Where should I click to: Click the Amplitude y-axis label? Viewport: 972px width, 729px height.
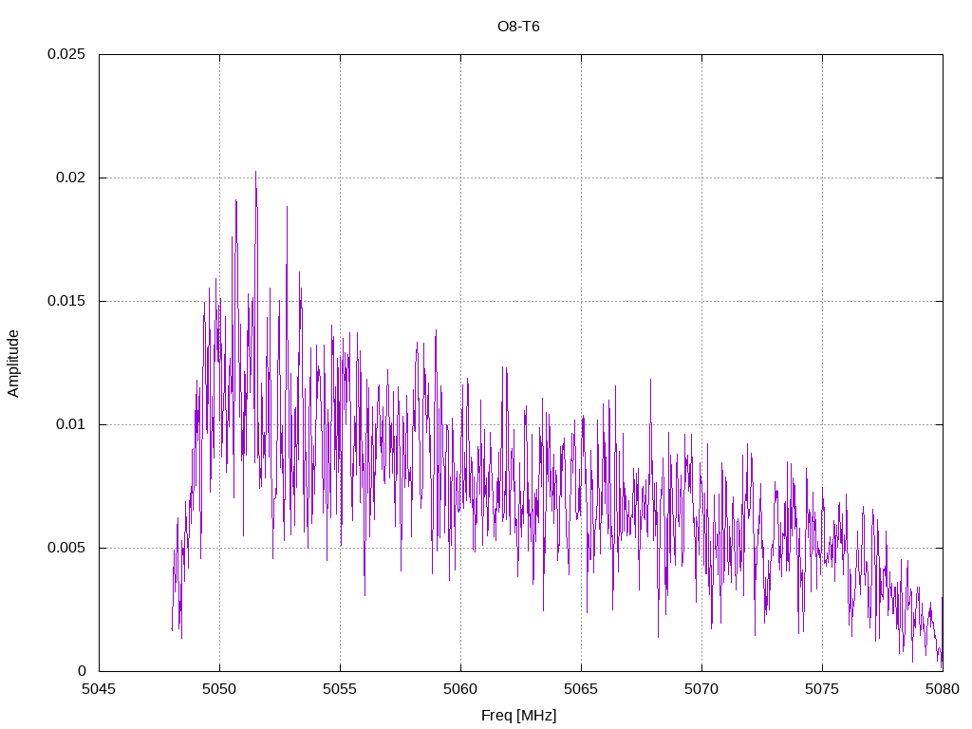pos(13,364)
